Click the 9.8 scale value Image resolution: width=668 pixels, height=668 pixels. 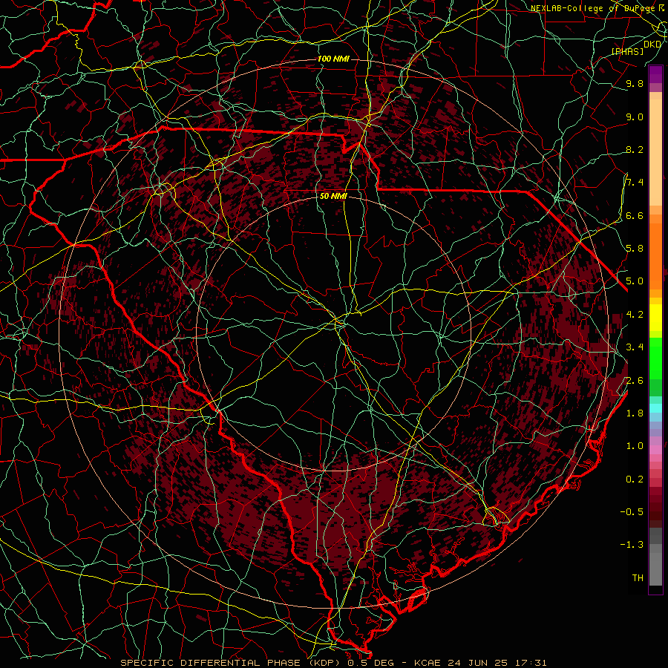(635, 84)
